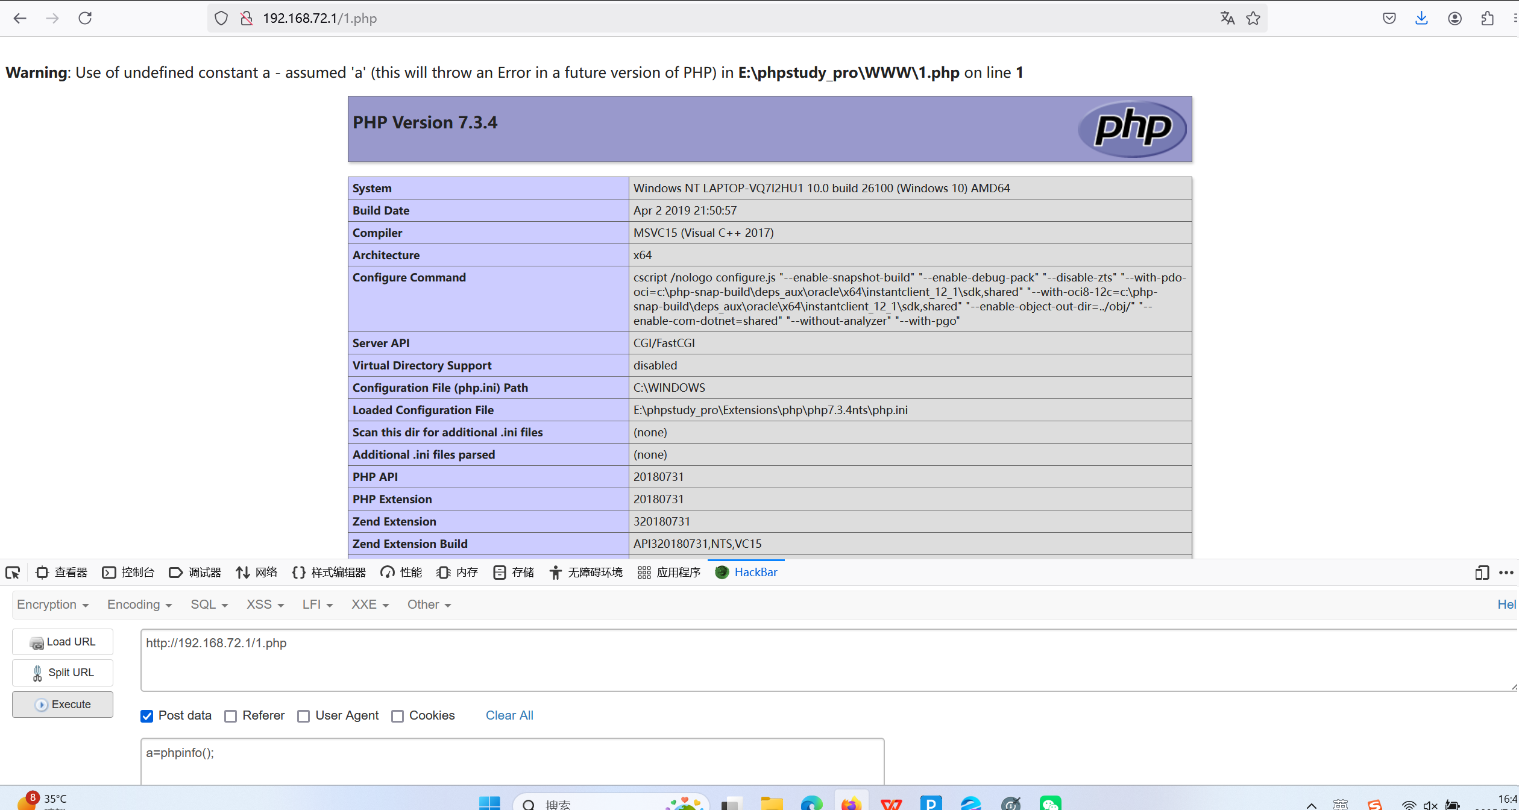This screenshot has height=810, width=1519.
Task: Click the PHP logo image
Action: (x=1132, y=128)
